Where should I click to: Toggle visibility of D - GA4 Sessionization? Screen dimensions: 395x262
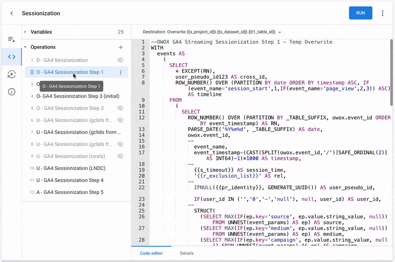point(120,60)
